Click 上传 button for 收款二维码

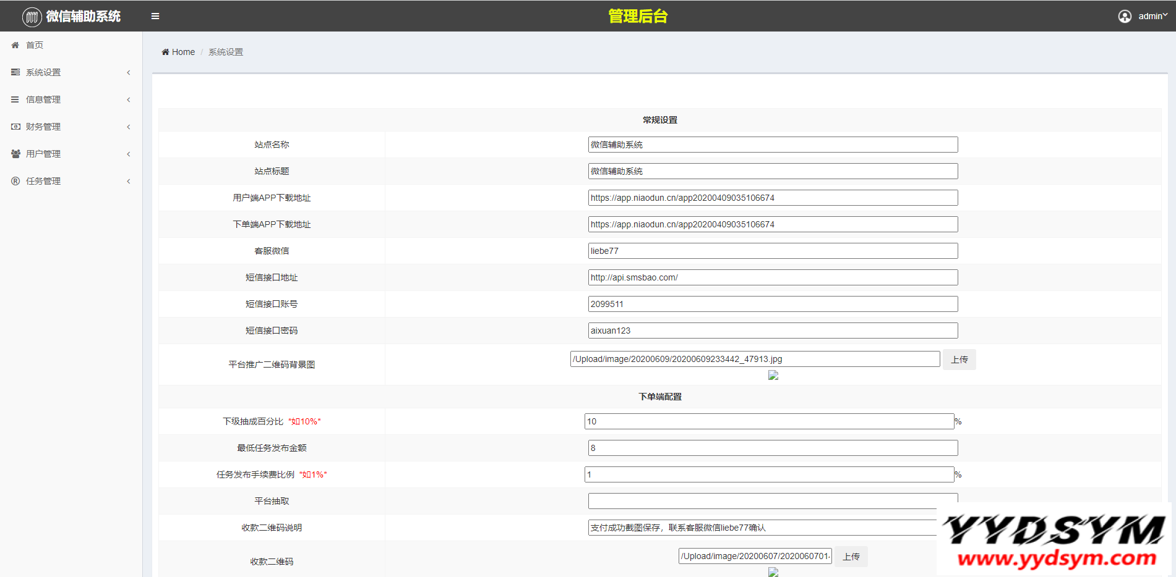851,557
